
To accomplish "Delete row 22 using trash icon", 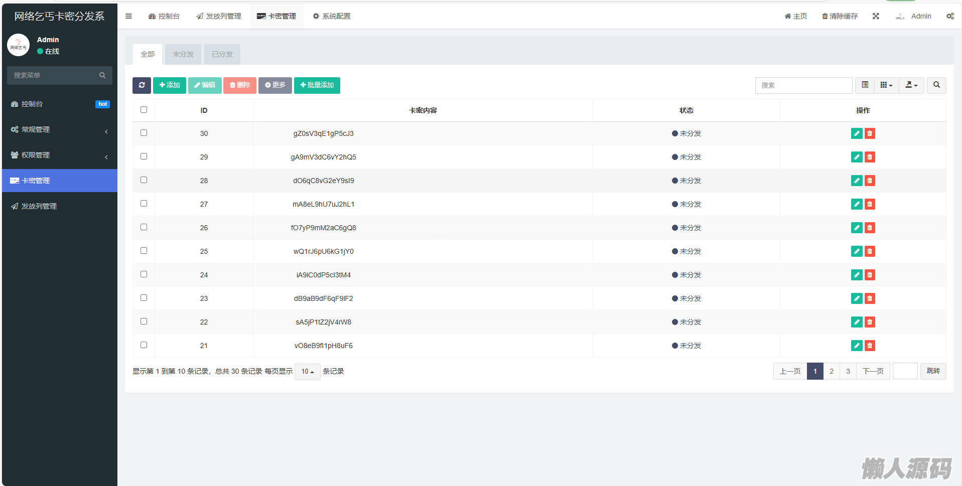I will (x=870, y=322).
